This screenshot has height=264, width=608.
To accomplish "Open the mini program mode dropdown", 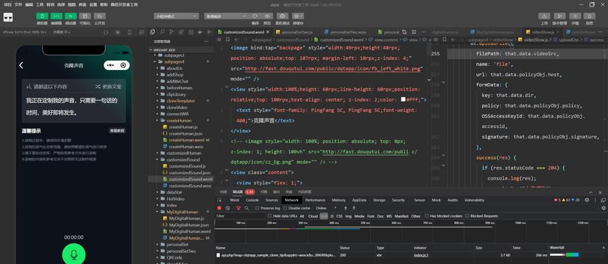I will pyautogui.click(x=176, y=16).
